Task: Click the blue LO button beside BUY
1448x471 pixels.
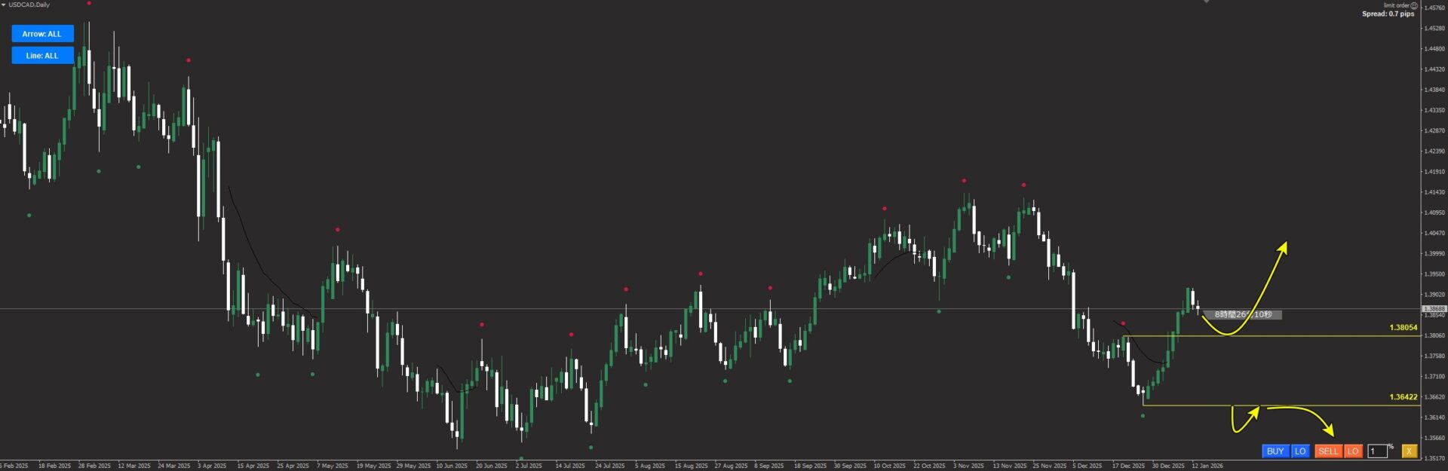Action: [x=1300, y=451]
